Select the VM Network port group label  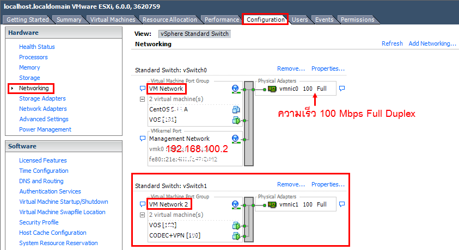tap(166, 89)
